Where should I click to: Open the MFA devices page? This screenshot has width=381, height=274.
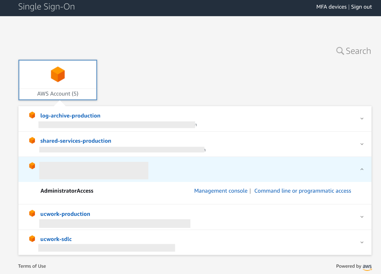pyautogui.click(x=331, y=7)
